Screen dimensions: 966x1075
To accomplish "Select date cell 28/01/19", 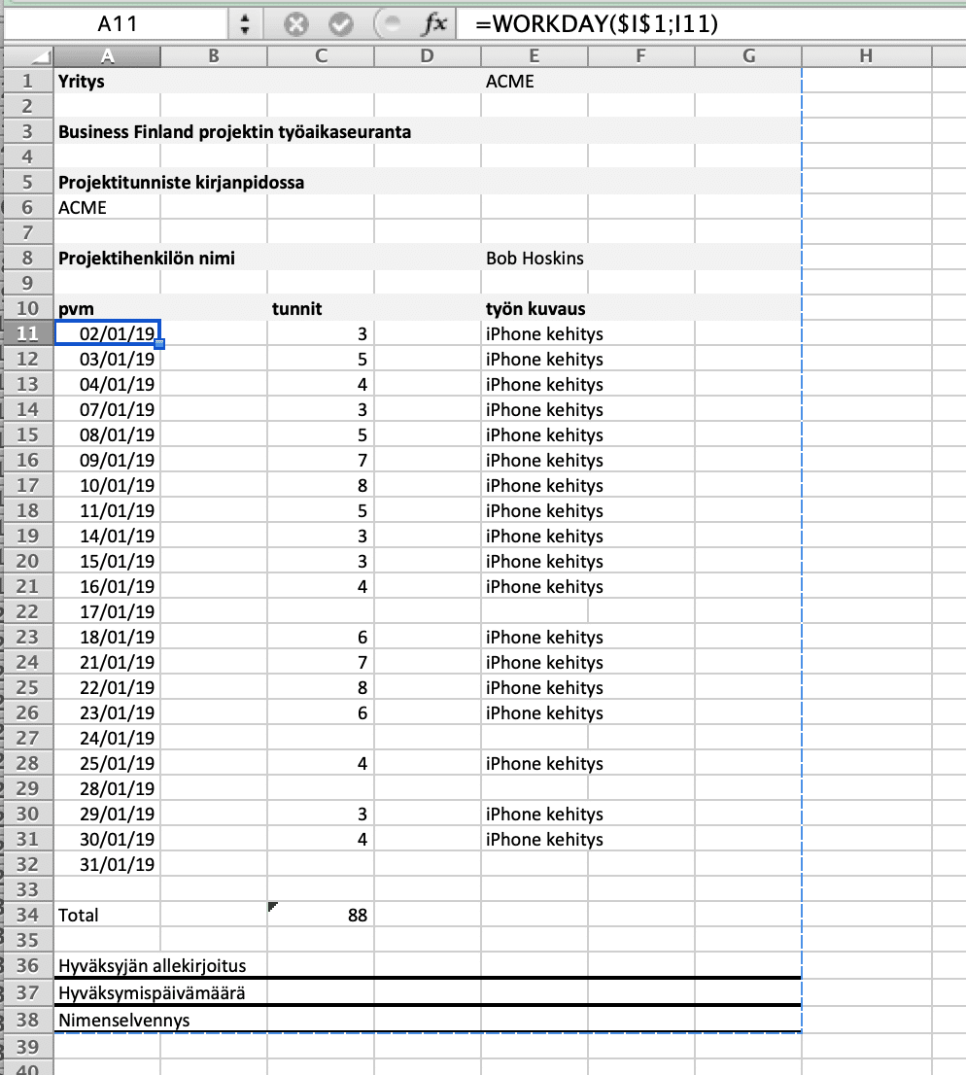I will pos(107,788).
